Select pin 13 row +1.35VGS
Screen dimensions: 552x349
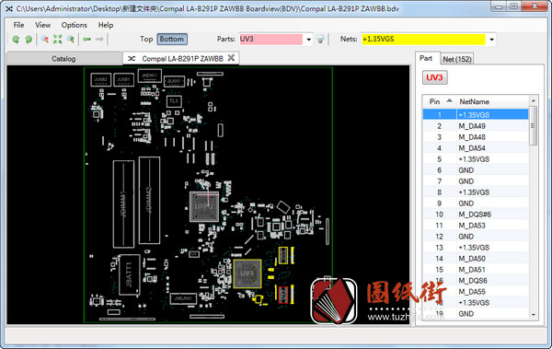(476, 248)
